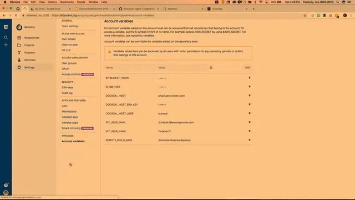Delete the CI_SSH_KEY variable
This screenshot has height=200, width=355.
[250, 87]
